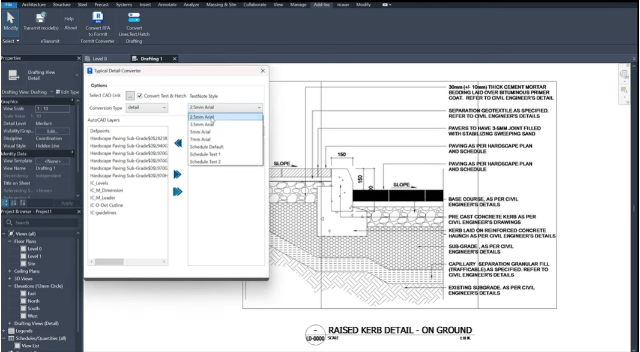Open the Massing & Site ribbon tab
The image size is (640, 352).
[221, 4]
